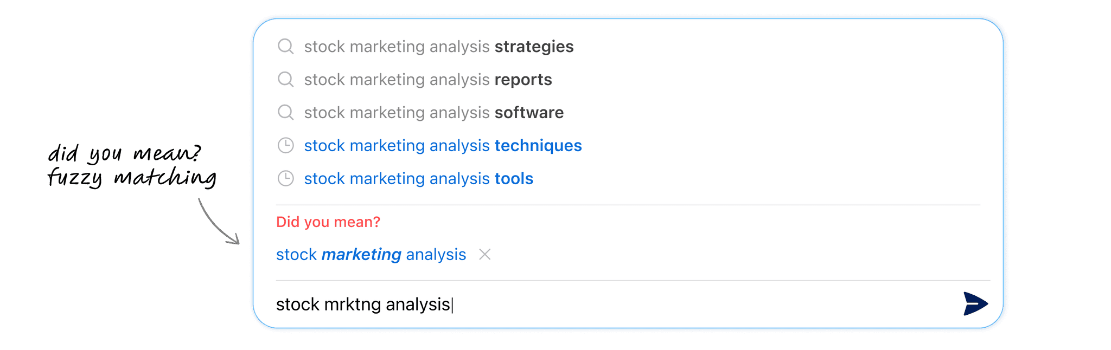Open "stock marketing analysis software" suggestion
Screen dimensions: 1111x350
434,113
